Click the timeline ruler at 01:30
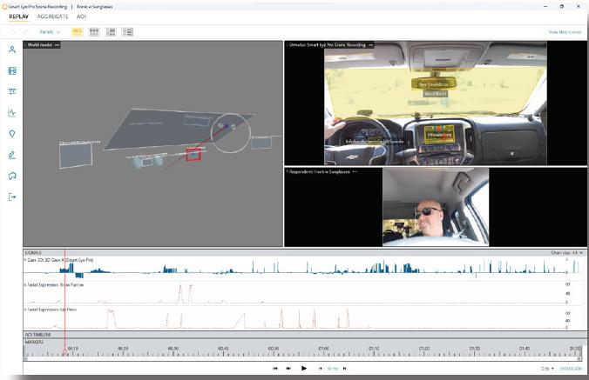 click(x=474, y=350)
